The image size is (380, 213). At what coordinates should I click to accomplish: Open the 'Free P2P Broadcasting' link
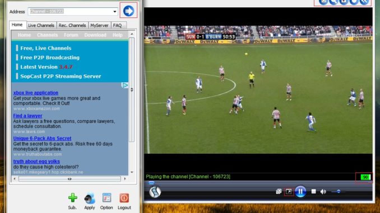click(x=50, y=58)
